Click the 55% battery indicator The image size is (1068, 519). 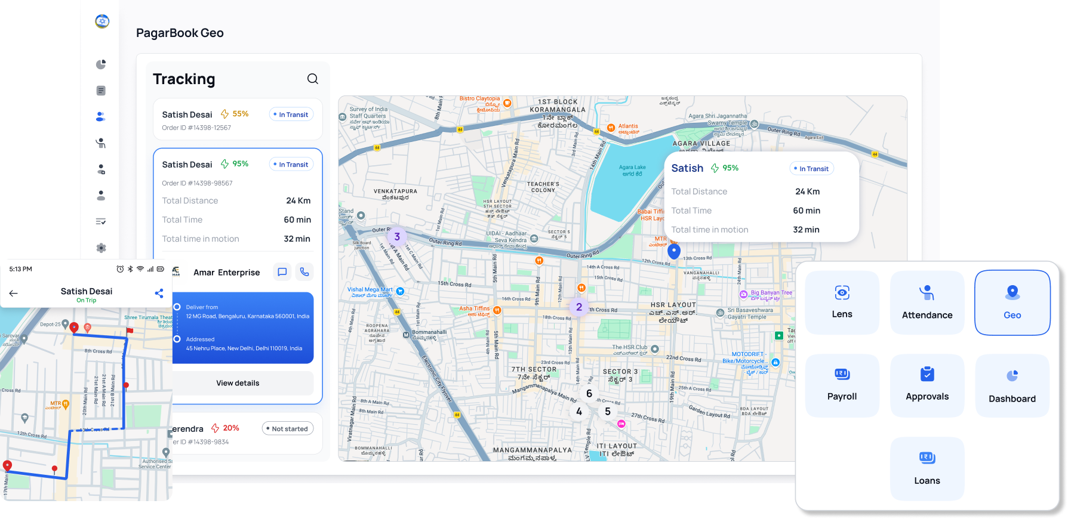tap(235, 114)
